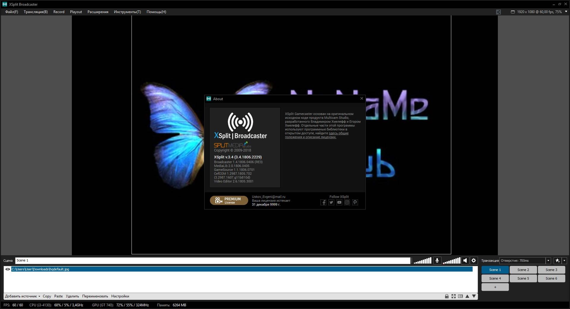
Task: Move source up with the up arrow
Action: [x=467, y=296]
